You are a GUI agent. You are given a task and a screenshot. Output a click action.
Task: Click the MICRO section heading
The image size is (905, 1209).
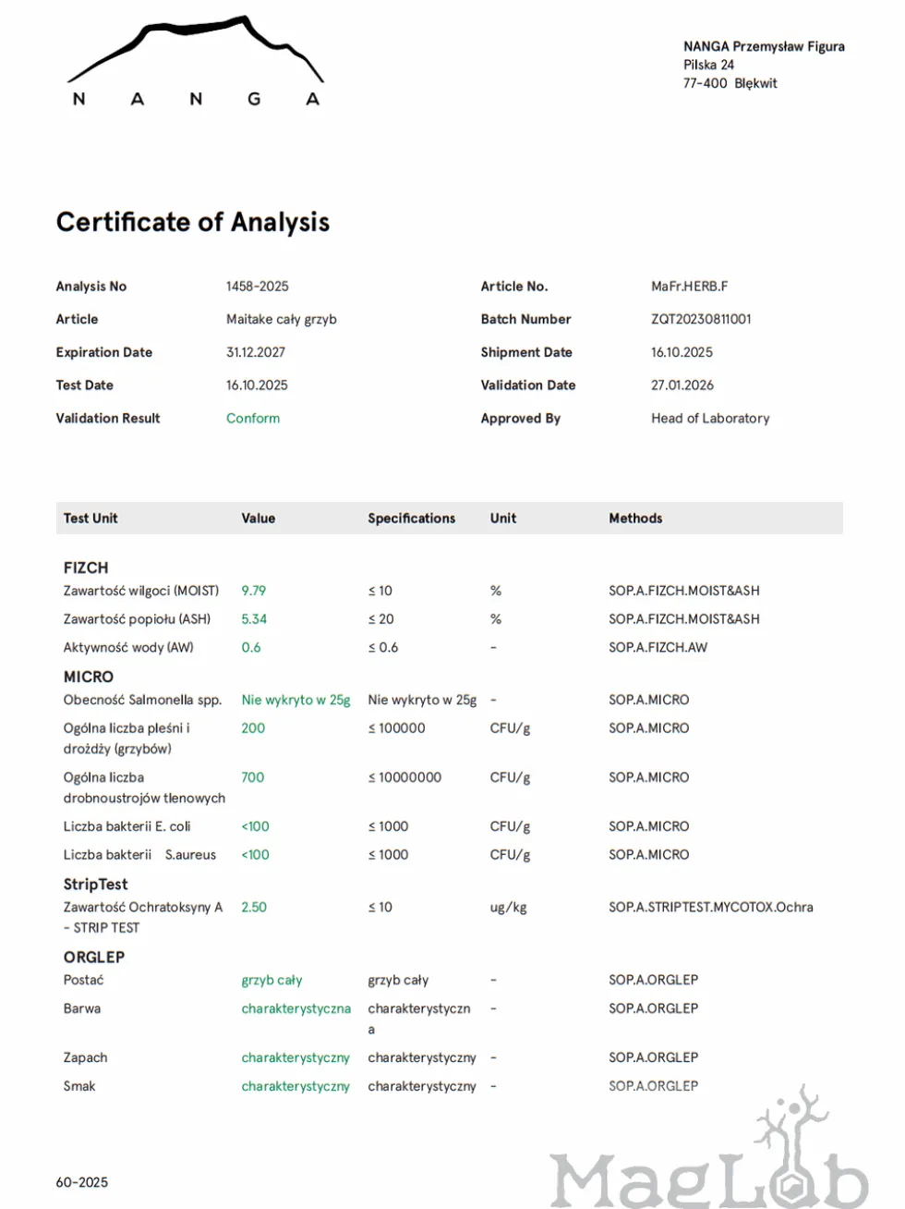pos(89,677)
